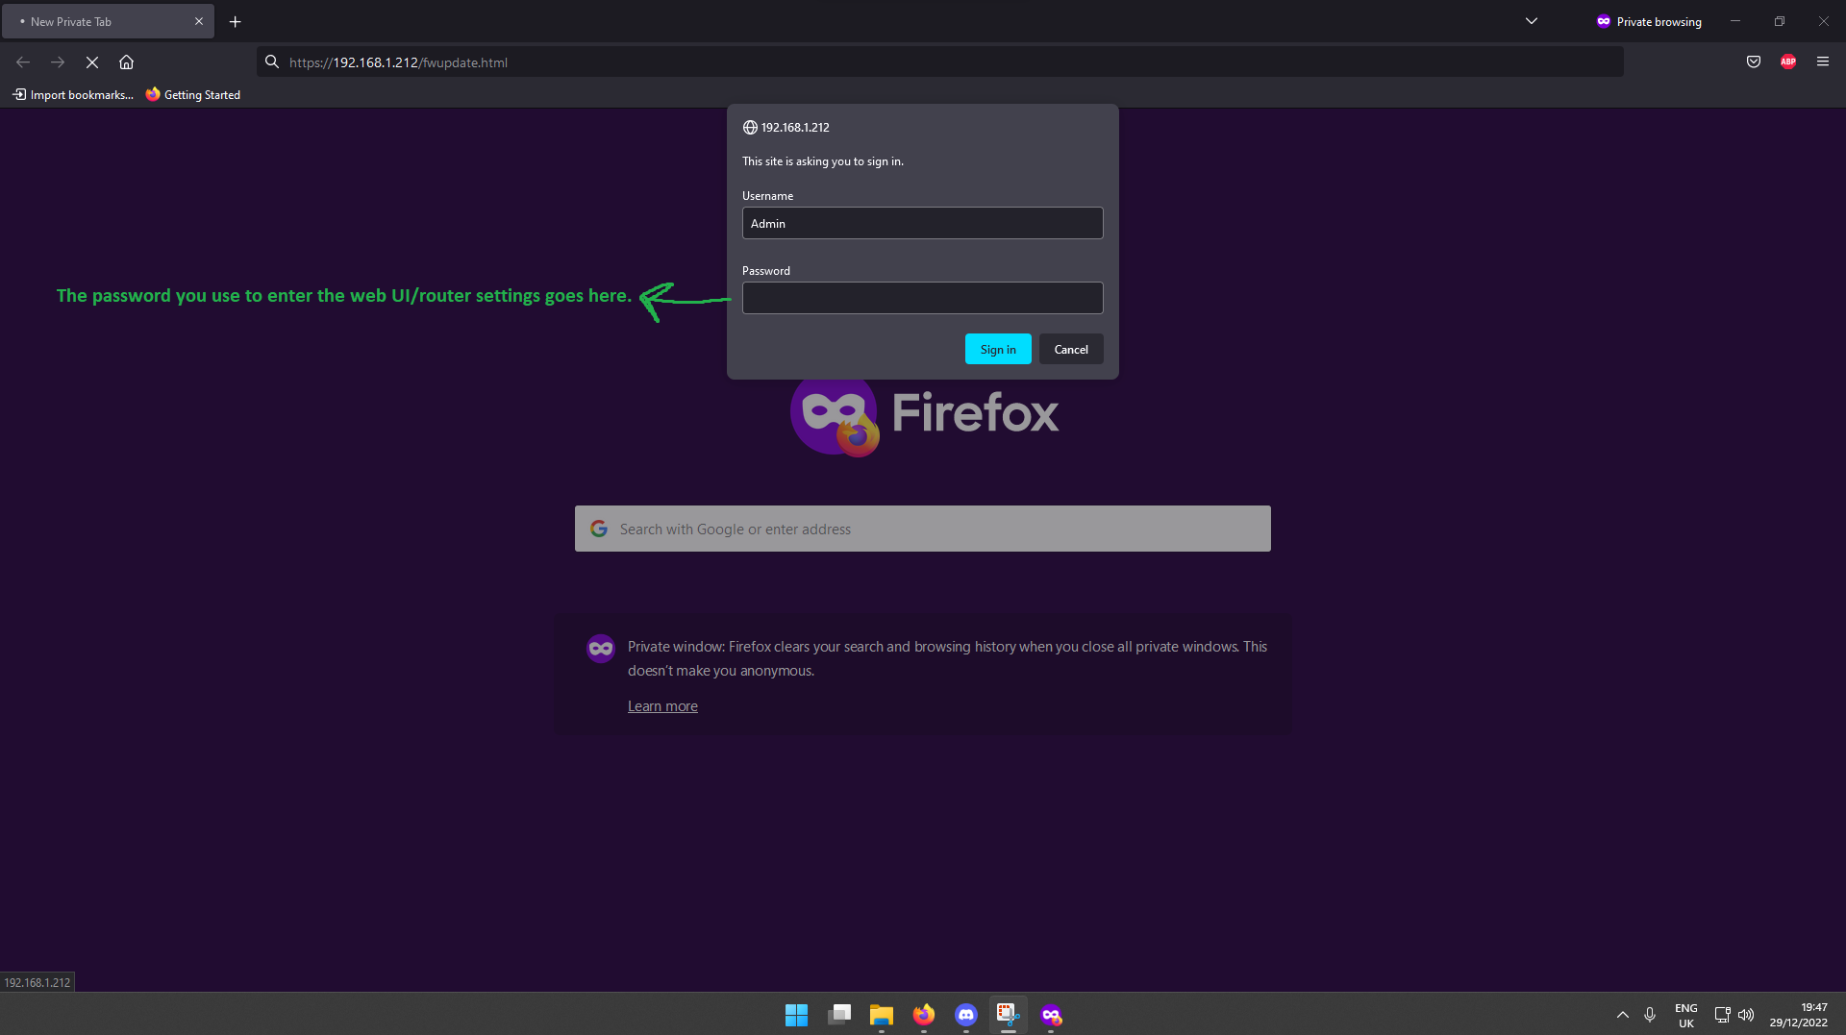Screen dimensions: 1846x1035
Task: Click the Google G logo in search box
Action: 599,529
